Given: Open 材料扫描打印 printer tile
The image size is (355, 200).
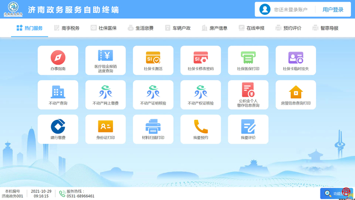Looking at the screenshot, I should [x=153, y=129].
